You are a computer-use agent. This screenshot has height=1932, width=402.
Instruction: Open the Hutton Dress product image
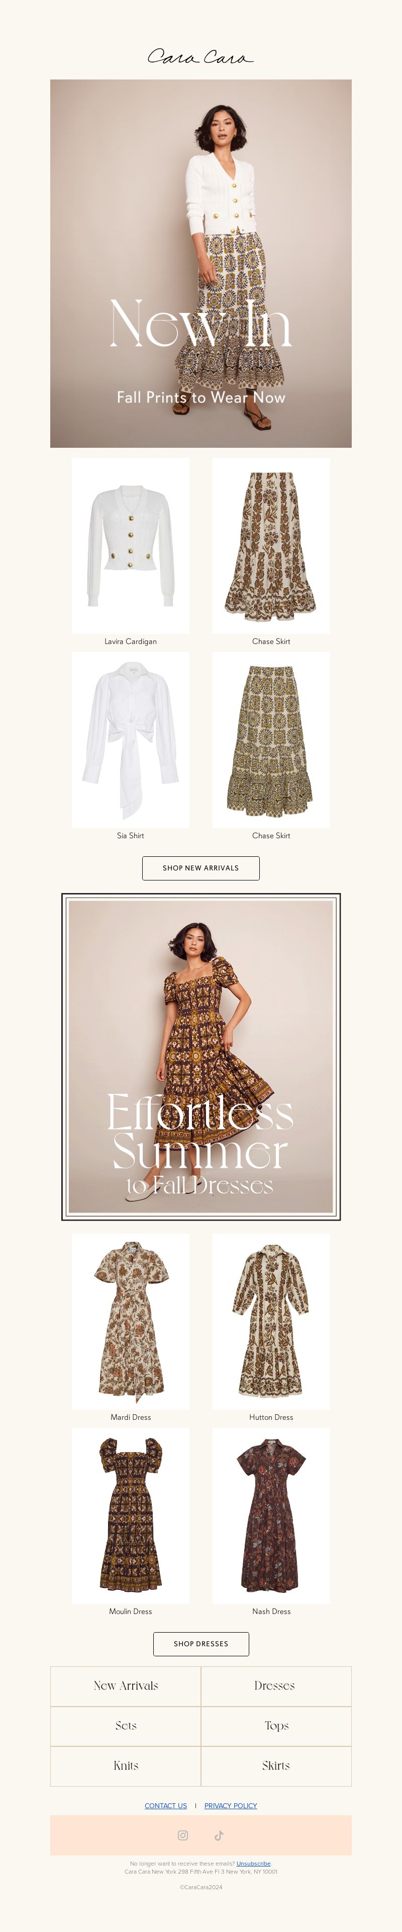tap(271, 1322)
